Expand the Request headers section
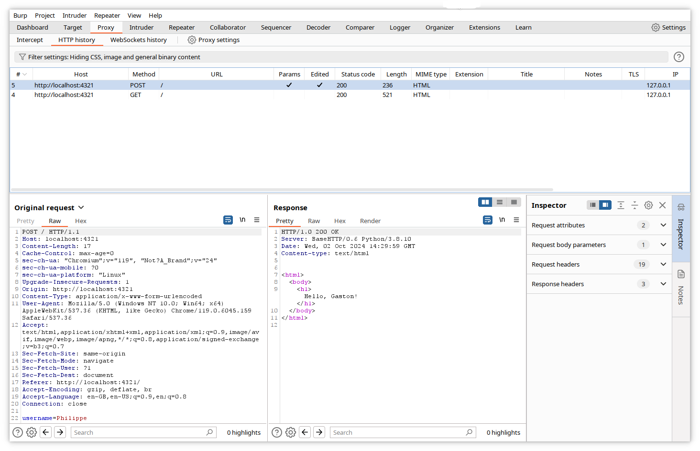Viewport: 700px width, 451px height. 663,264
